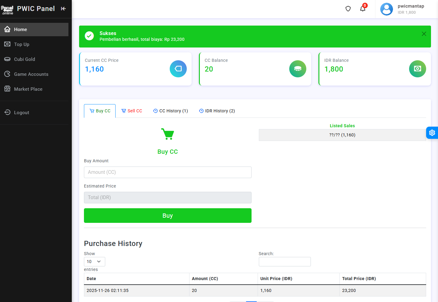
Task: Open Market Place from sidebar
Action: (28, 89)
